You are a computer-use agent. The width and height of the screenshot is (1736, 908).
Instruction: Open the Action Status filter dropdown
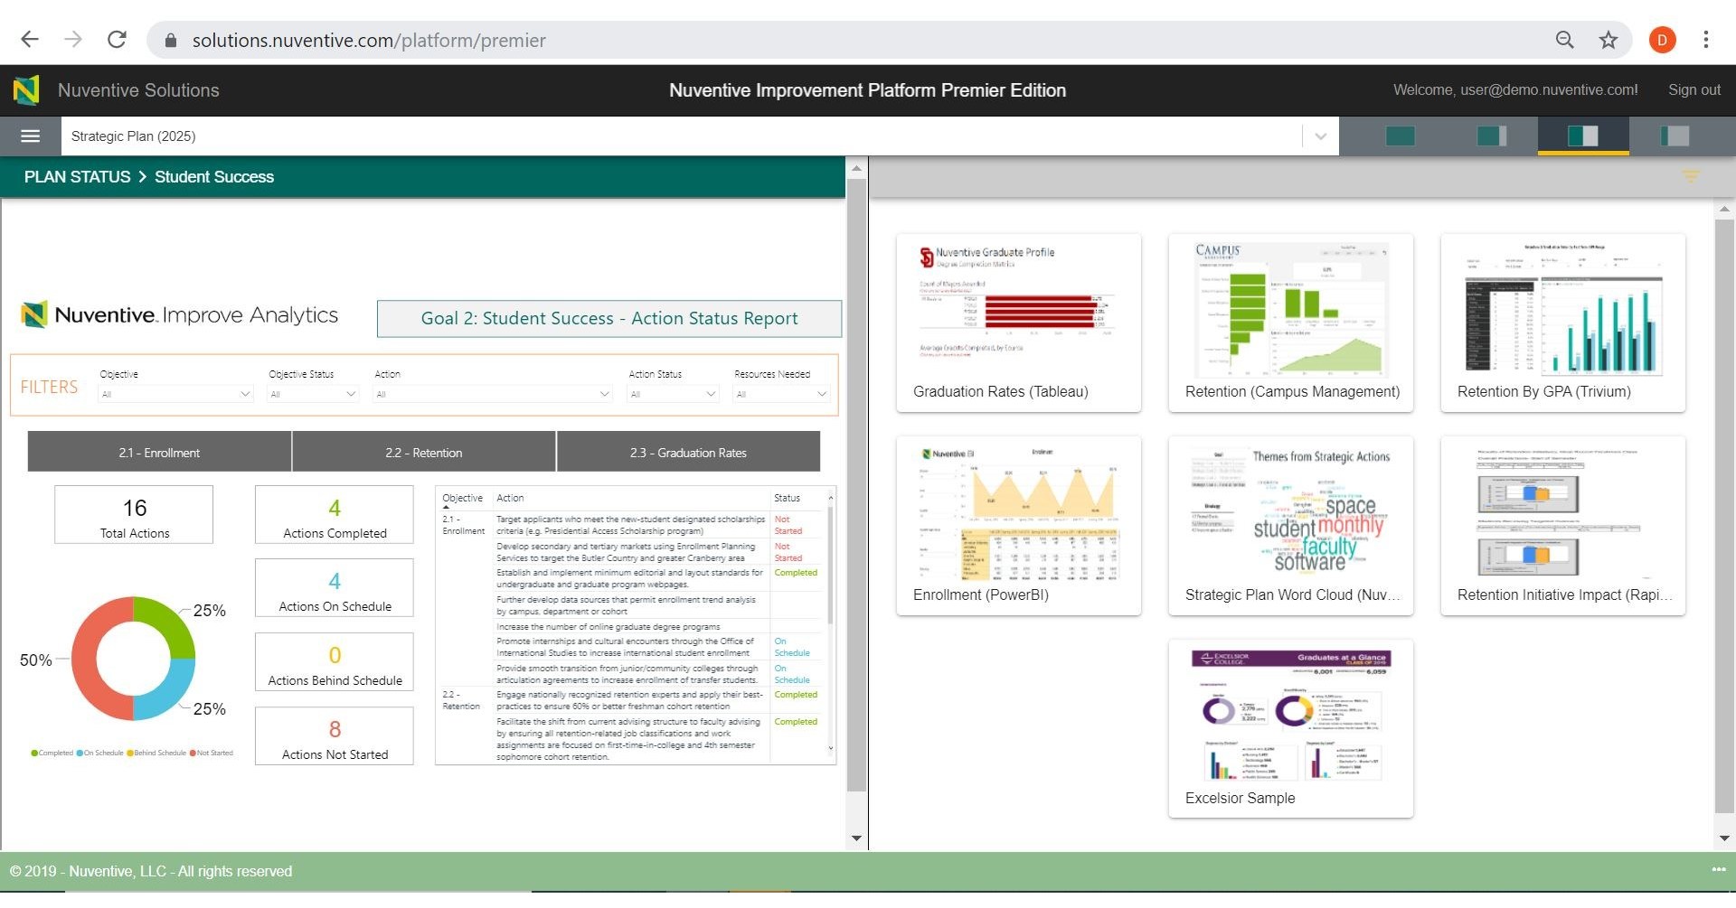673,394
